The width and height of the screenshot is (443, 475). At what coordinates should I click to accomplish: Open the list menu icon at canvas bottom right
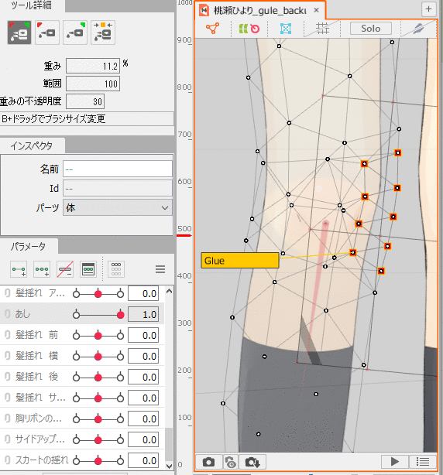coord(423,462)
